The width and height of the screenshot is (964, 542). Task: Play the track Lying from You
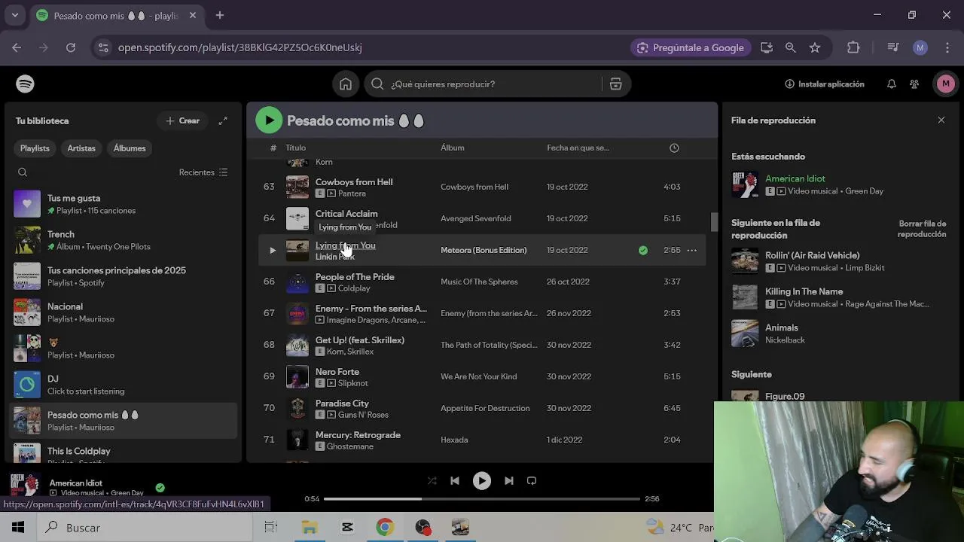click(273, 250)
